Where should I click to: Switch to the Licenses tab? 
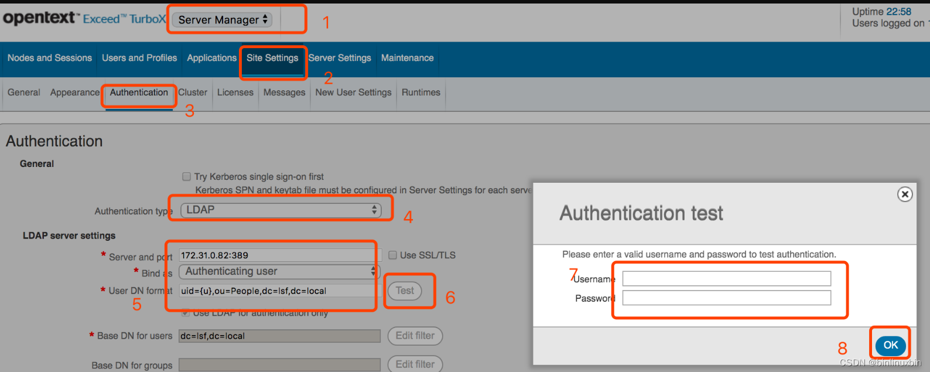click(x=235, y=93)
